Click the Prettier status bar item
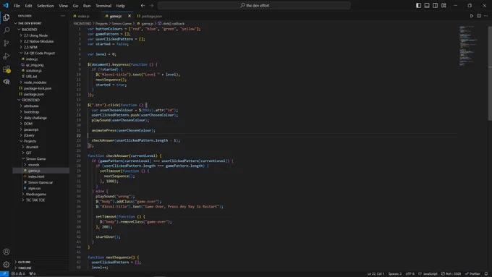This screenshot has height=277, width=492. (472, 273)
